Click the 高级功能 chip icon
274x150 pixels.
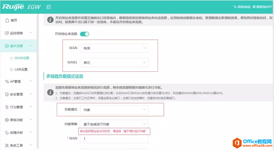click(7, 120)
